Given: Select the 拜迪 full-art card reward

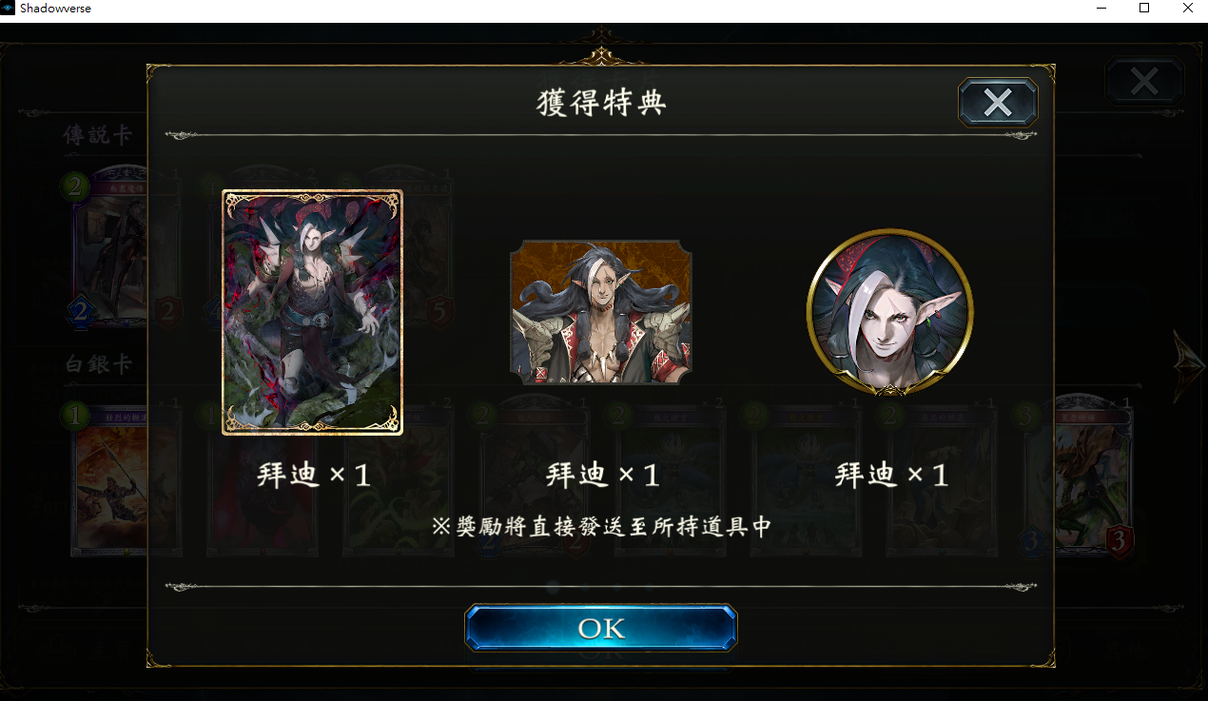Looking at the screenshot, I should pyautogui.click(x=312, y=312).
